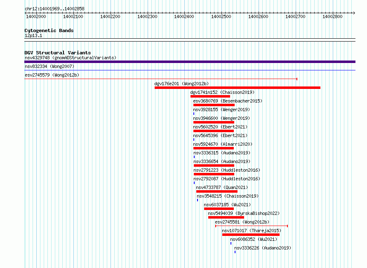This screenshot has height=268, width=367.
Task: Click ruler position 14002700
Action: pyautogui.click(x=295, y=16)
